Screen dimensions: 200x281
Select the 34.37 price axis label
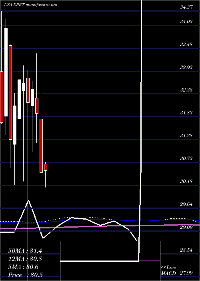[x=186, y=8]
